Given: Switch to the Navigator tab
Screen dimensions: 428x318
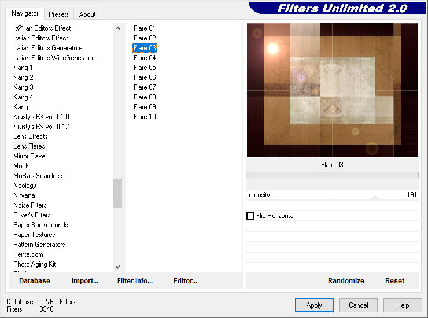Looking at the screenshot, I should (x=25, y=13).
